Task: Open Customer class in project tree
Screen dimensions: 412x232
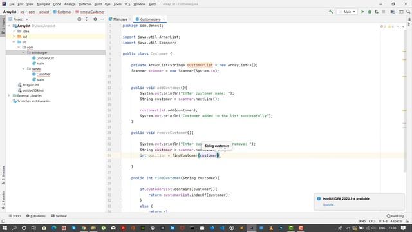Action: 43,74
